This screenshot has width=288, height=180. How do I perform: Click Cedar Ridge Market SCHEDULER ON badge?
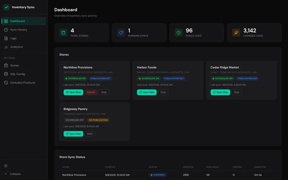(222, 78)
